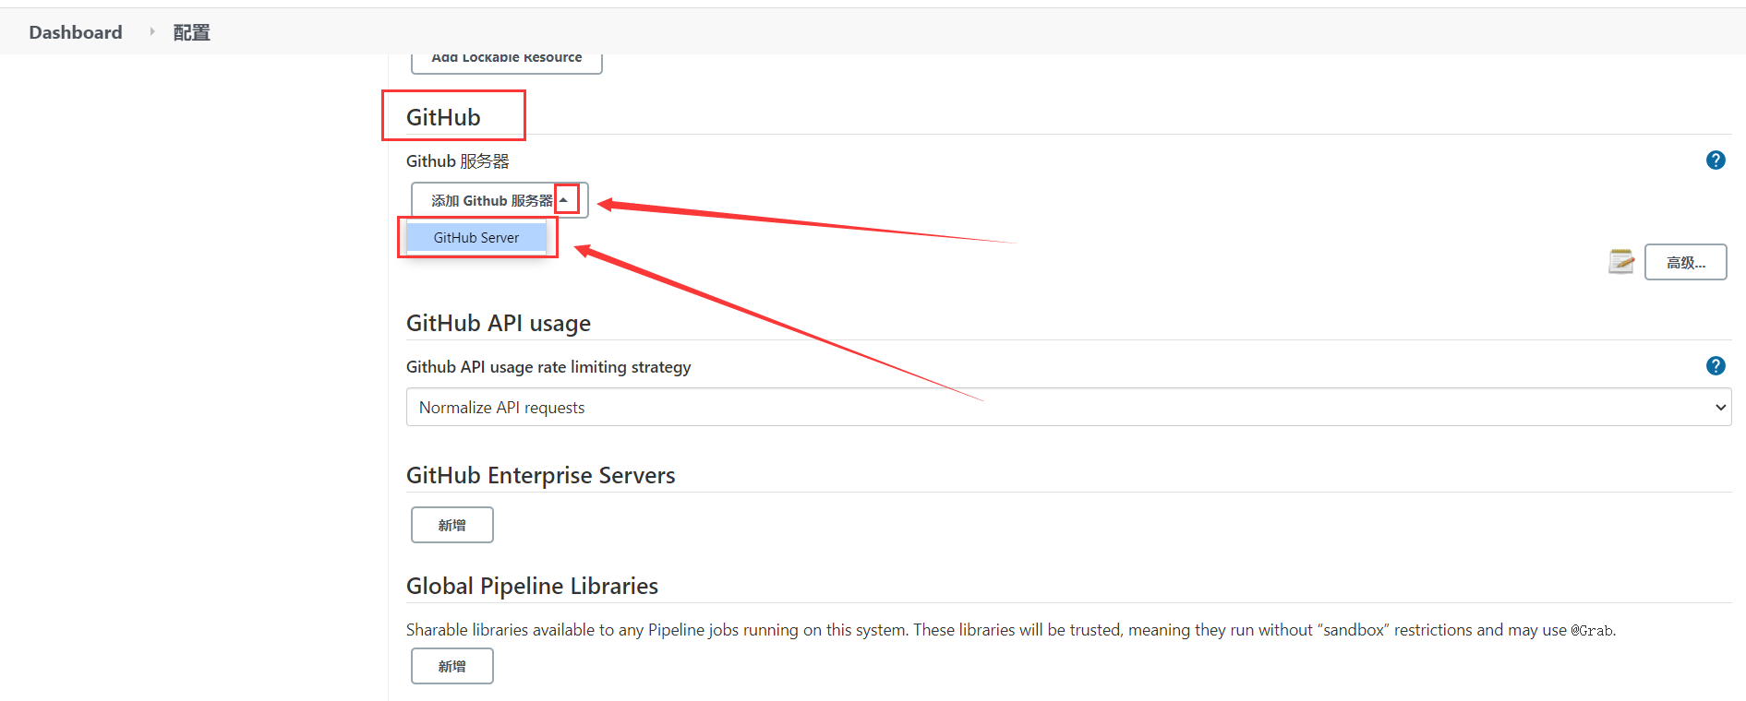Image resolution: width=1746 pixels, height=701 pixels.
Task: Click the notepad edit icon beside 高级
Action: click(1621, 262)
